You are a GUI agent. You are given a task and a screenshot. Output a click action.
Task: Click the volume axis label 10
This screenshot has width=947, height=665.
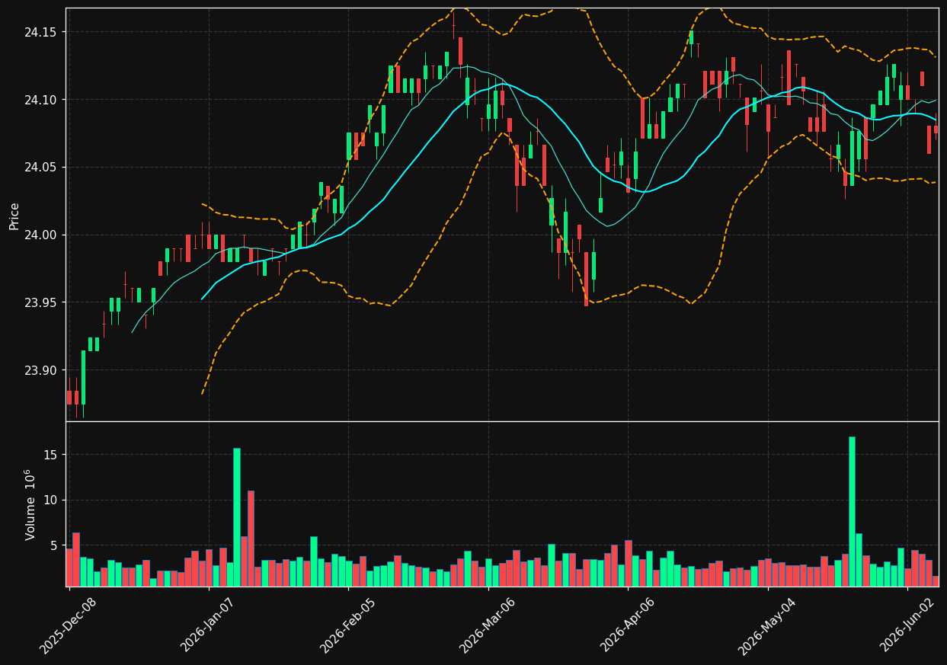tap(50, 500)
